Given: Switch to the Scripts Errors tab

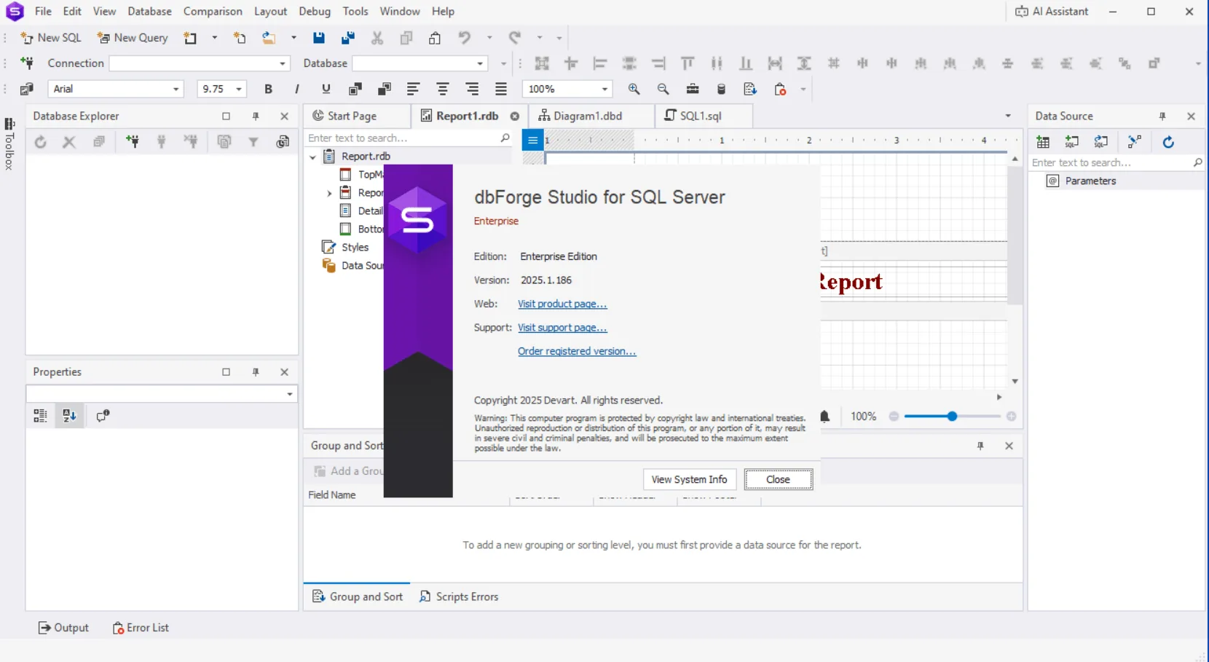Looking at the screenshot, I should [x=459, y=596].
